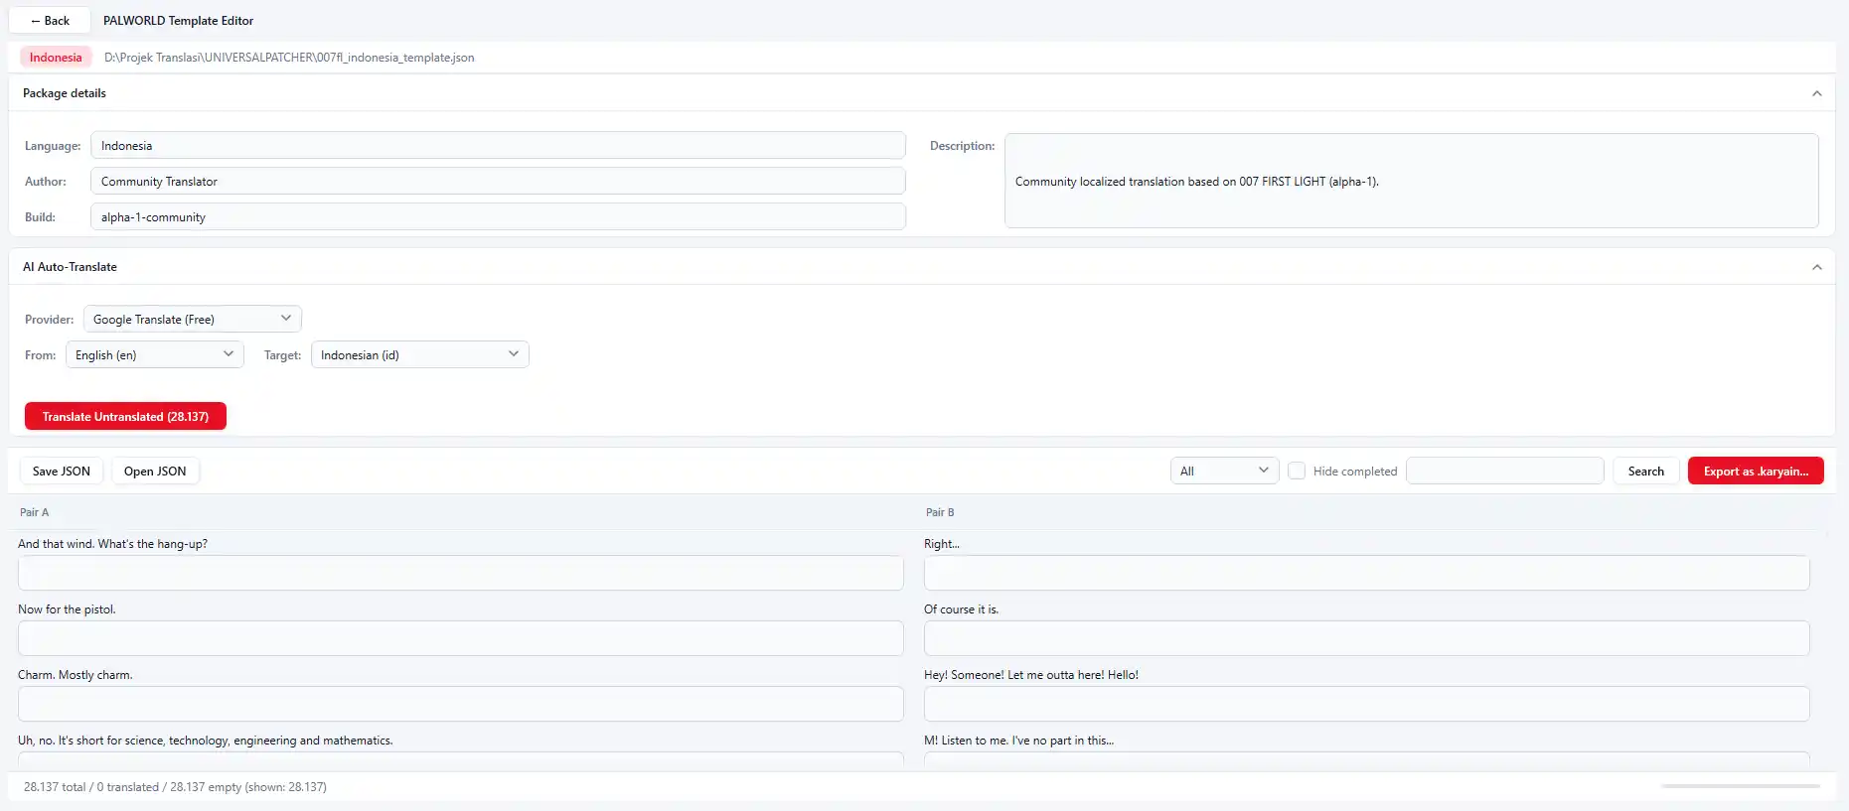Viewport: 1849px width, 811px height.
Task: Click translation box for 'Charm. Mostly charm.'
Action: (461, 705)
